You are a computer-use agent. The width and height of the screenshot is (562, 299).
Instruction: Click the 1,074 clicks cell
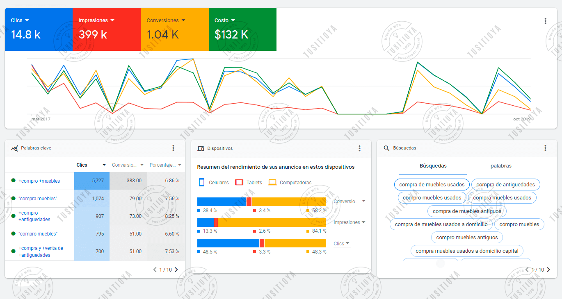click(92, 198)
